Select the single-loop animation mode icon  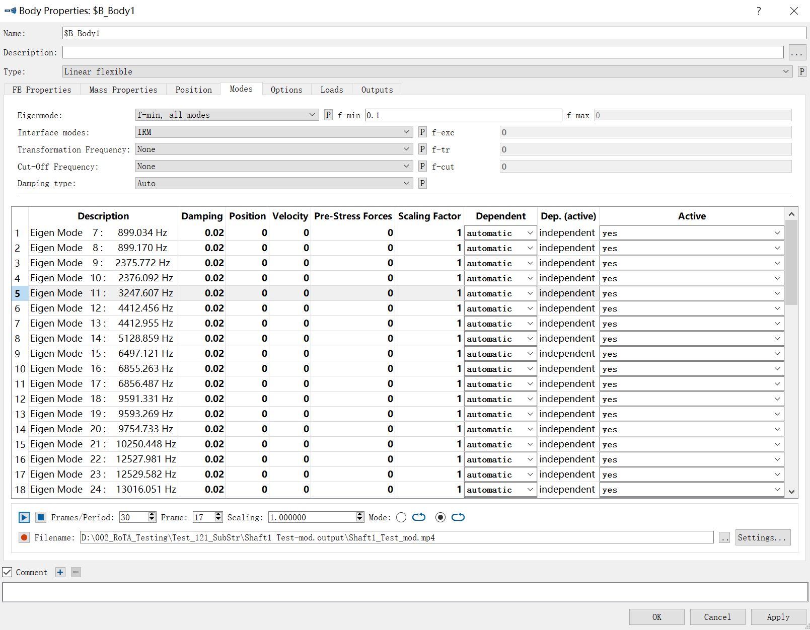(419, 517)
